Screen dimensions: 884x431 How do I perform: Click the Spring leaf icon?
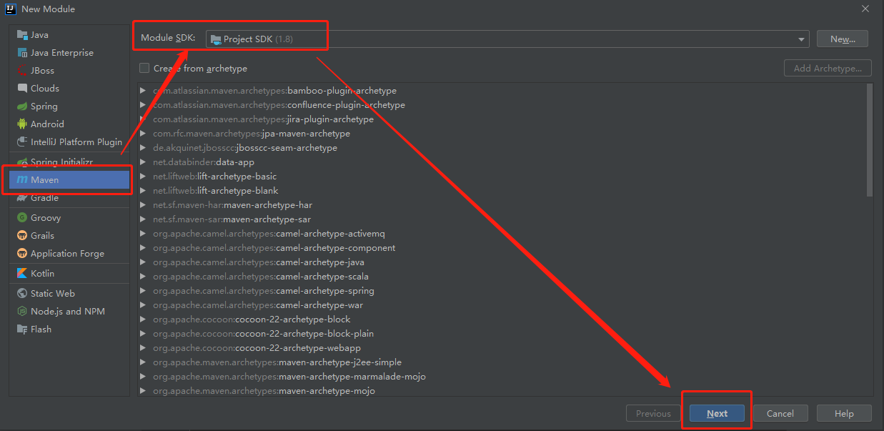[x=22, y=106]
